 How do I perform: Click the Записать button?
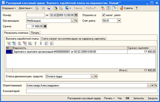coord(139,98)
